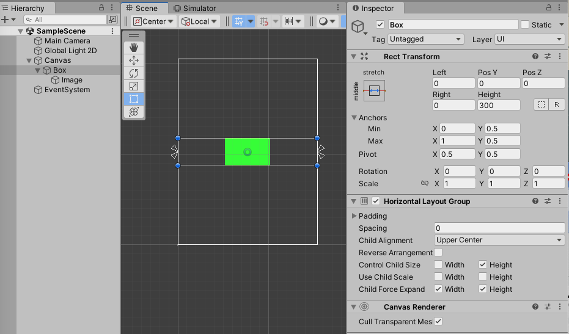Image resolution: width=569 pixels, height=334 pixels.
Task: Enable Use Child Scale Width
Action: click(x=438, y=277)
